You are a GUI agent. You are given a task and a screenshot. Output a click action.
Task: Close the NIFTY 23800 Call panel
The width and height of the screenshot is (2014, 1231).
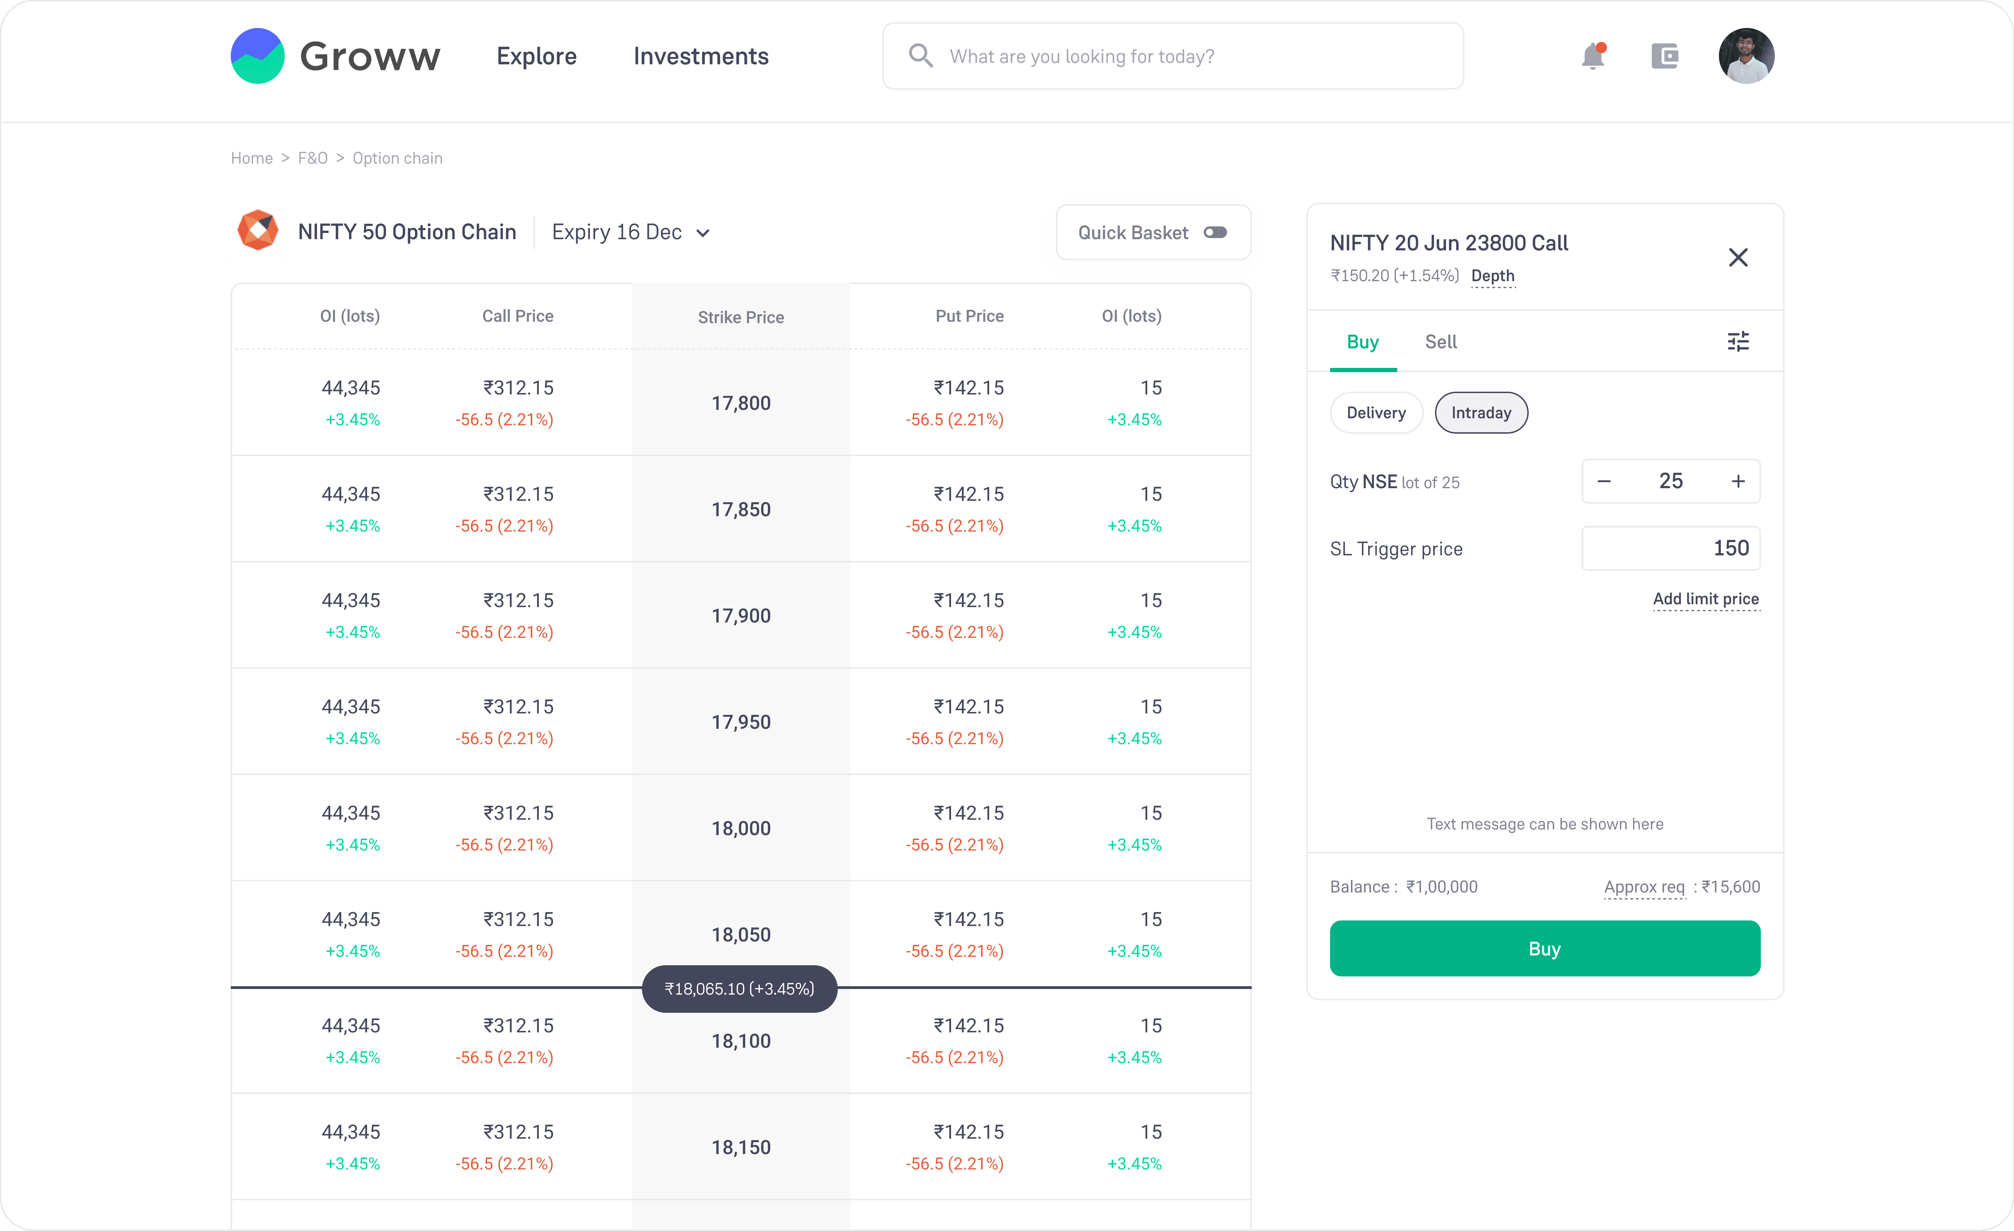(1738, 257)
